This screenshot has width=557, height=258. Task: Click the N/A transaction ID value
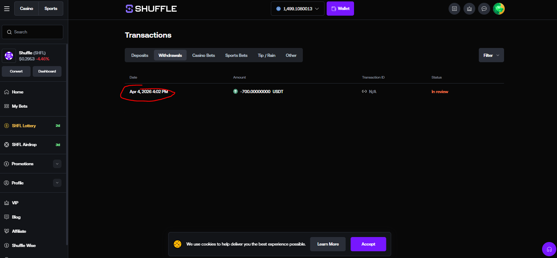[373, 92]
